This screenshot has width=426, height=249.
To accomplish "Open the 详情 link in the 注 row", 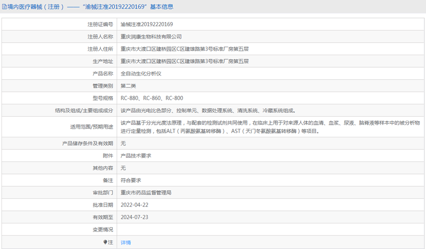I will [125, 242].
